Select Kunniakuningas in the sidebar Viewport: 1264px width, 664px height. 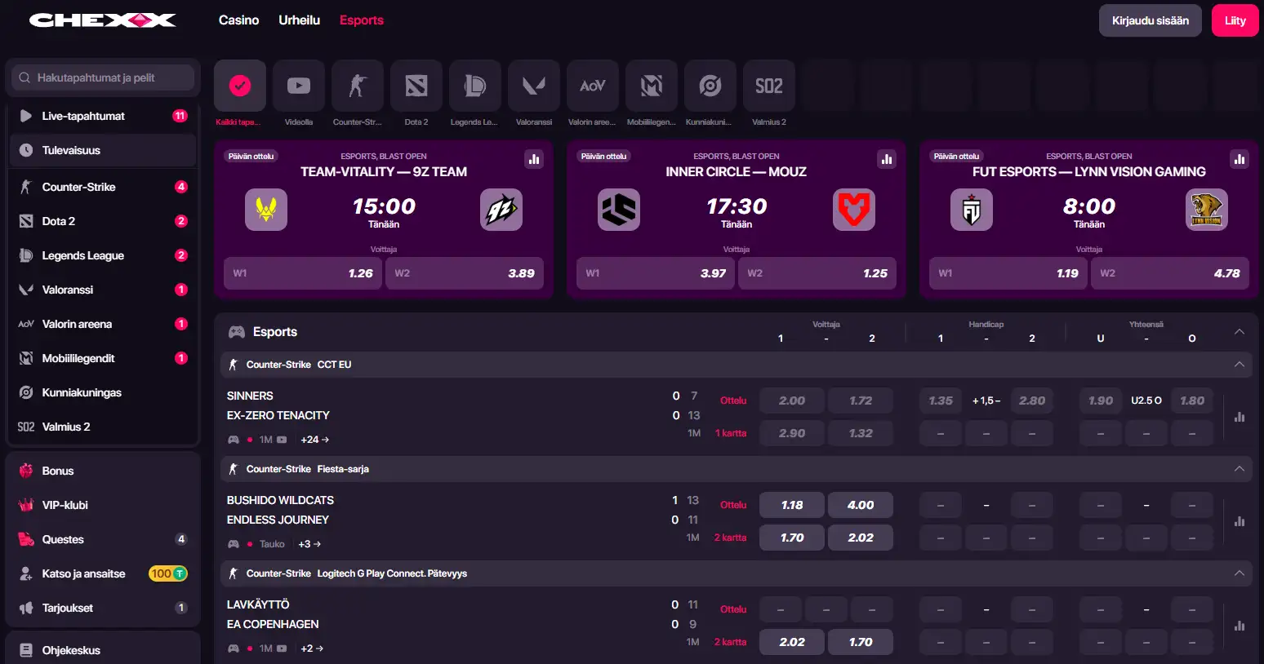coord(103,392)
